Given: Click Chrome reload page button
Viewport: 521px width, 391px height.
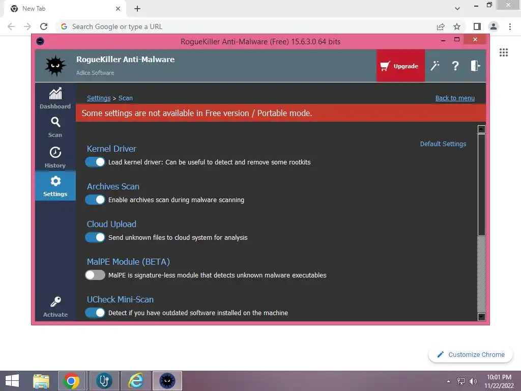Looking at the screenshot, I should 44,26.
